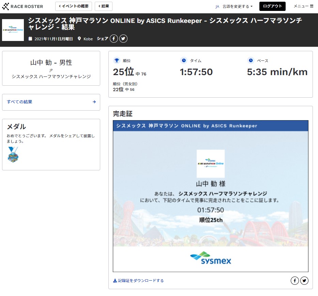
Task: Return to 結果 results list
Action: pos(104,6)
